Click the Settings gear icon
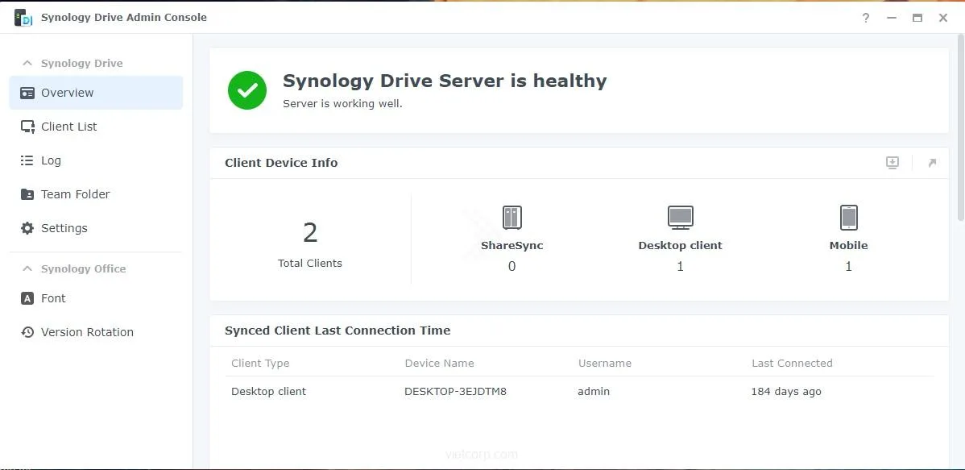This screenshot has height=470, width=965. tap(27, 228)
